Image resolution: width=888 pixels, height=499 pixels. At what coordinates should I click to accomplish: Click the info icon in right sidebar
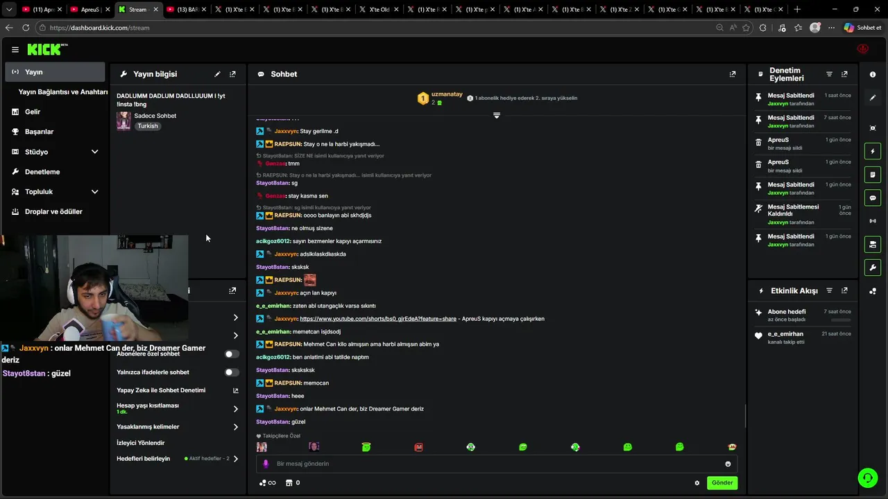click(873, 74)
